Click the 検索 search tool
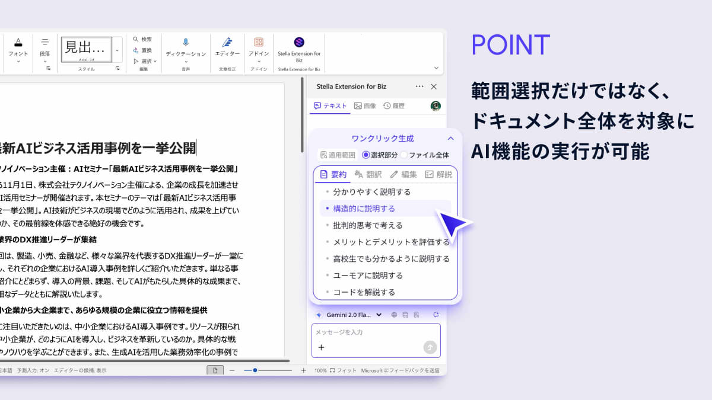Viewport: 712px width, 400px height. [142, 39]
